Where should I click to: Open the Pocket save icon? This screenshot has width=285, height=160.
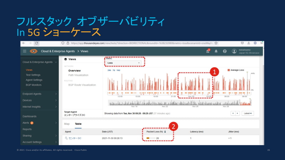pyautogui.click(x=242, y=43)
